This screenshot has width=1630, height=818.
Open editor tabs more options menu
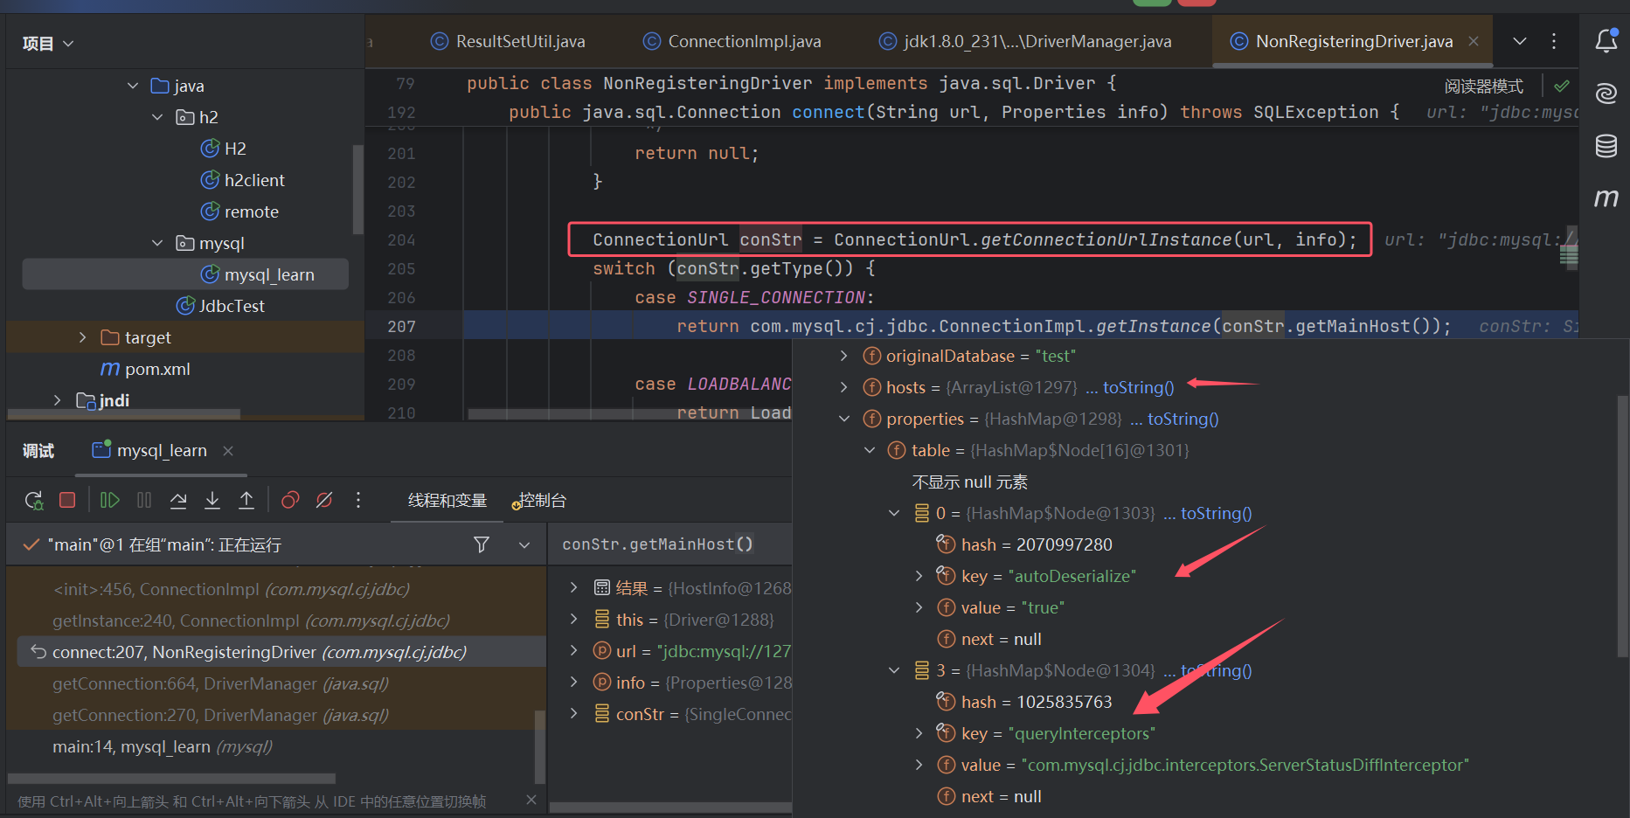[1554, 41]
